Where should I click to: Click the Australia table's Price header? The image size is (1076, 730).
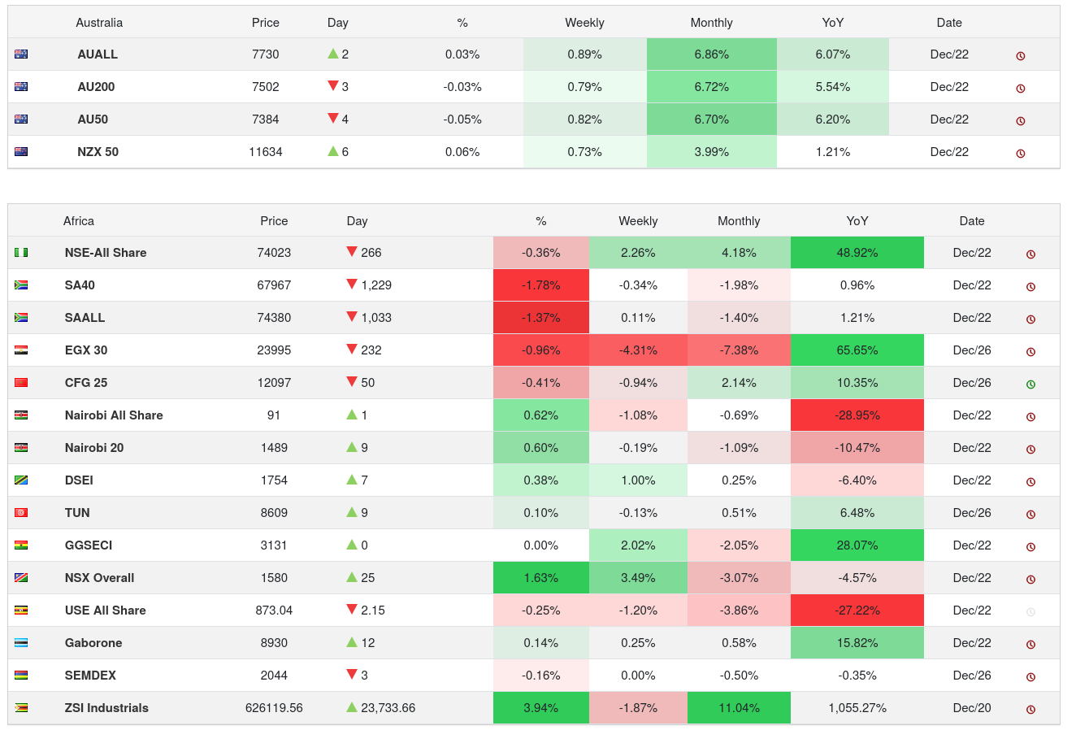click(266, 23)
